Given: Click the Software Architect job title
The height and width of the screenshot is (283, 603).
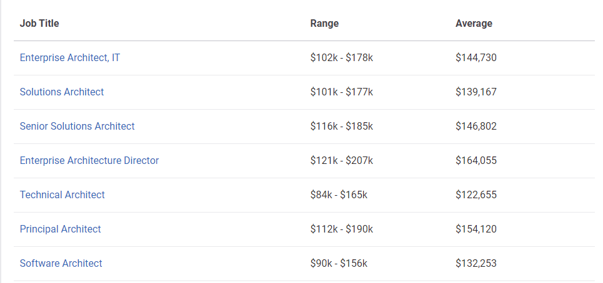Looking at the screenshot, I should click(61, 264).
